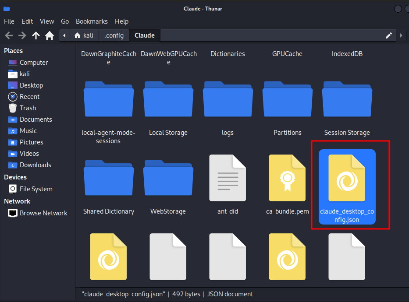This screenshot has height=302, width=409.
Task: Select the WebStorage folder icon
Action: point(168,178)
